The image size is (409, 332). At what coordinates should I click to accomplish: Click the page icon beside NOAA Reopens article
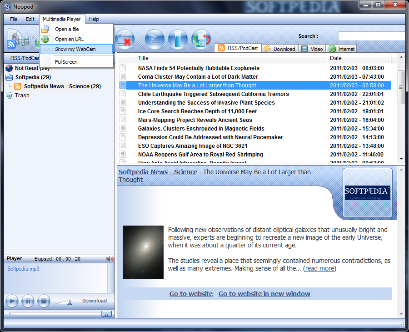(123, 154)
